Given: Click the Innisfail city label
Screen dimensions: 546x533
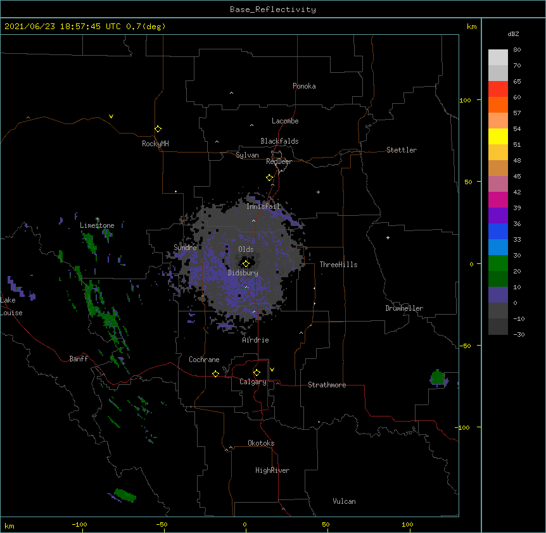Looking at the screenshot, I should [263, 206].
